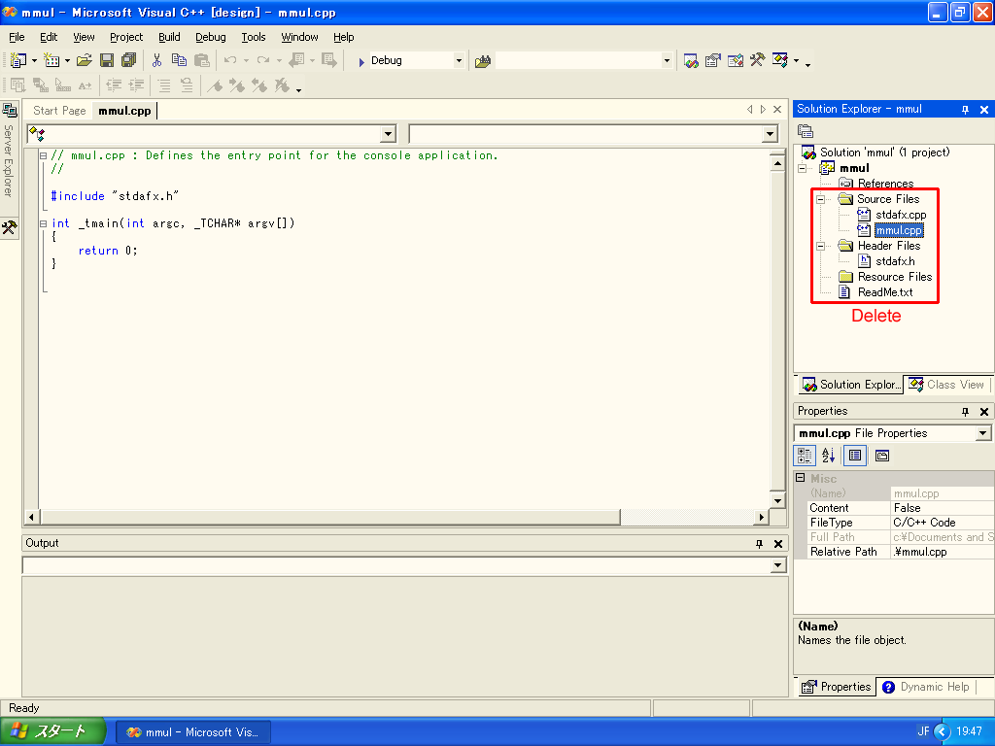Open Solution Explorer from the toolbar icon

click(691, 61)
